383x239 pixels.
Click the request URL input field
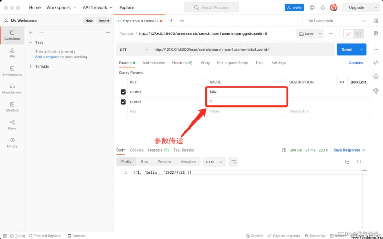pos(242,50)
